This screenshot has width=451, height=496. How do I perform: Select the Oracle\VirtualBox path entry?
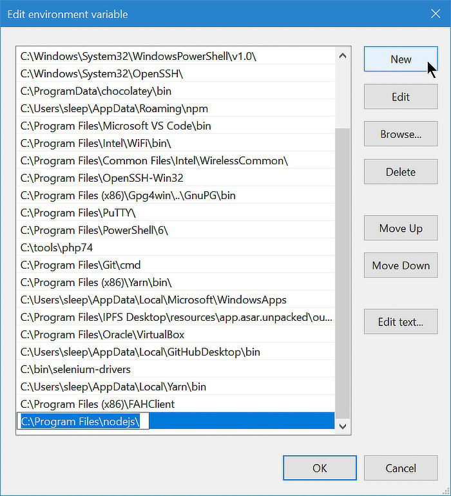coord(176,335)
